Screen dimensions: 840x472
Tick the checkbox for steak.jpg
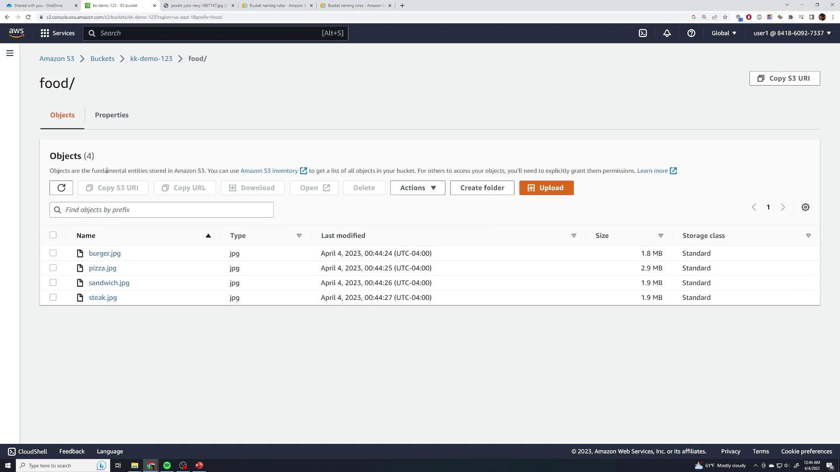tap(53, 297)
